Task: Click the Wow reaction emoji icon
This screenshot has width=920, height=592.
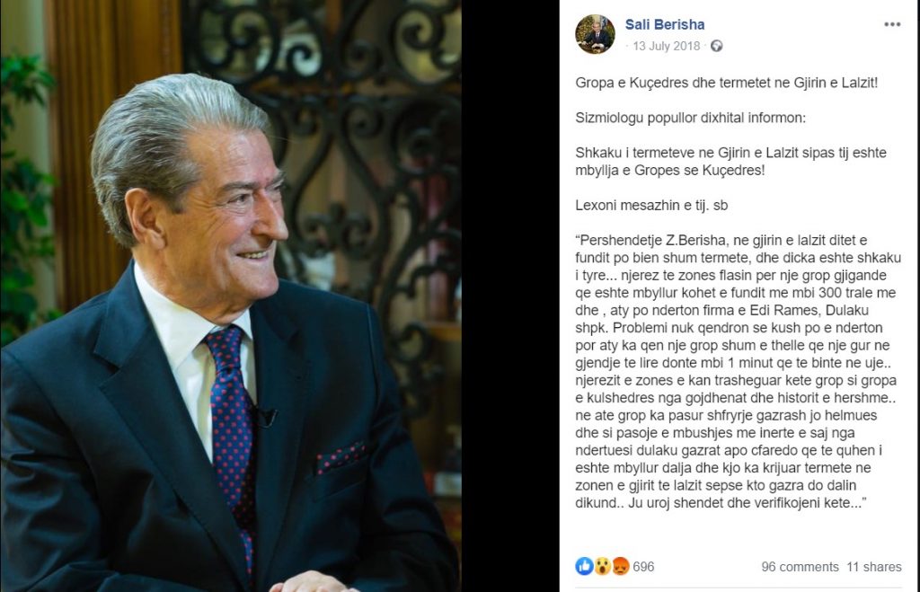Action: (x=602, y=566)
